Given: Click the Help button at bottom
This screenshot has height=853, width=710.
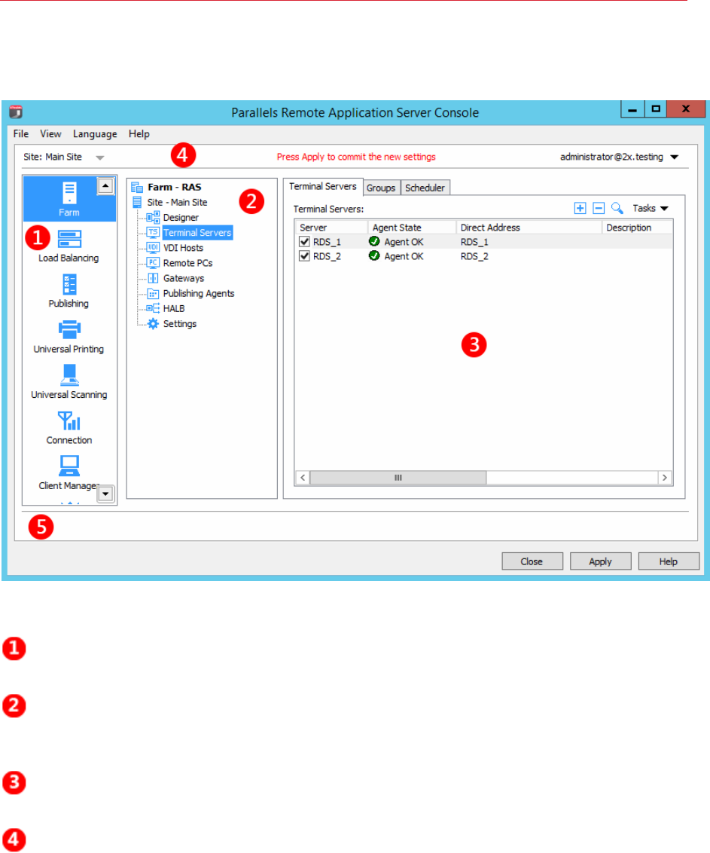Looking at the screenshot, I should [669, 561].
